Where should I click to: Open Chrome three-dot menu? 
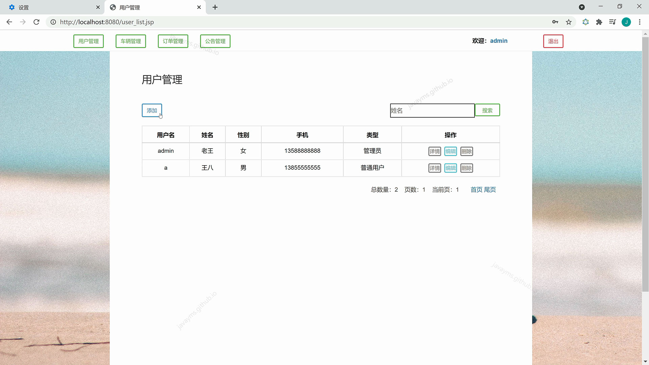pos(640,22)
